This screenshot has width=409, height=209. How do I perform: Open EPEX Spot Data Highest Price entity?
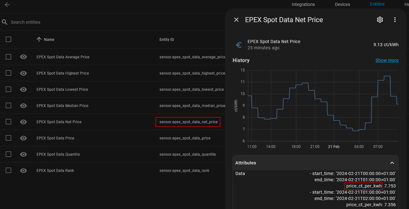tap(63, 73)
